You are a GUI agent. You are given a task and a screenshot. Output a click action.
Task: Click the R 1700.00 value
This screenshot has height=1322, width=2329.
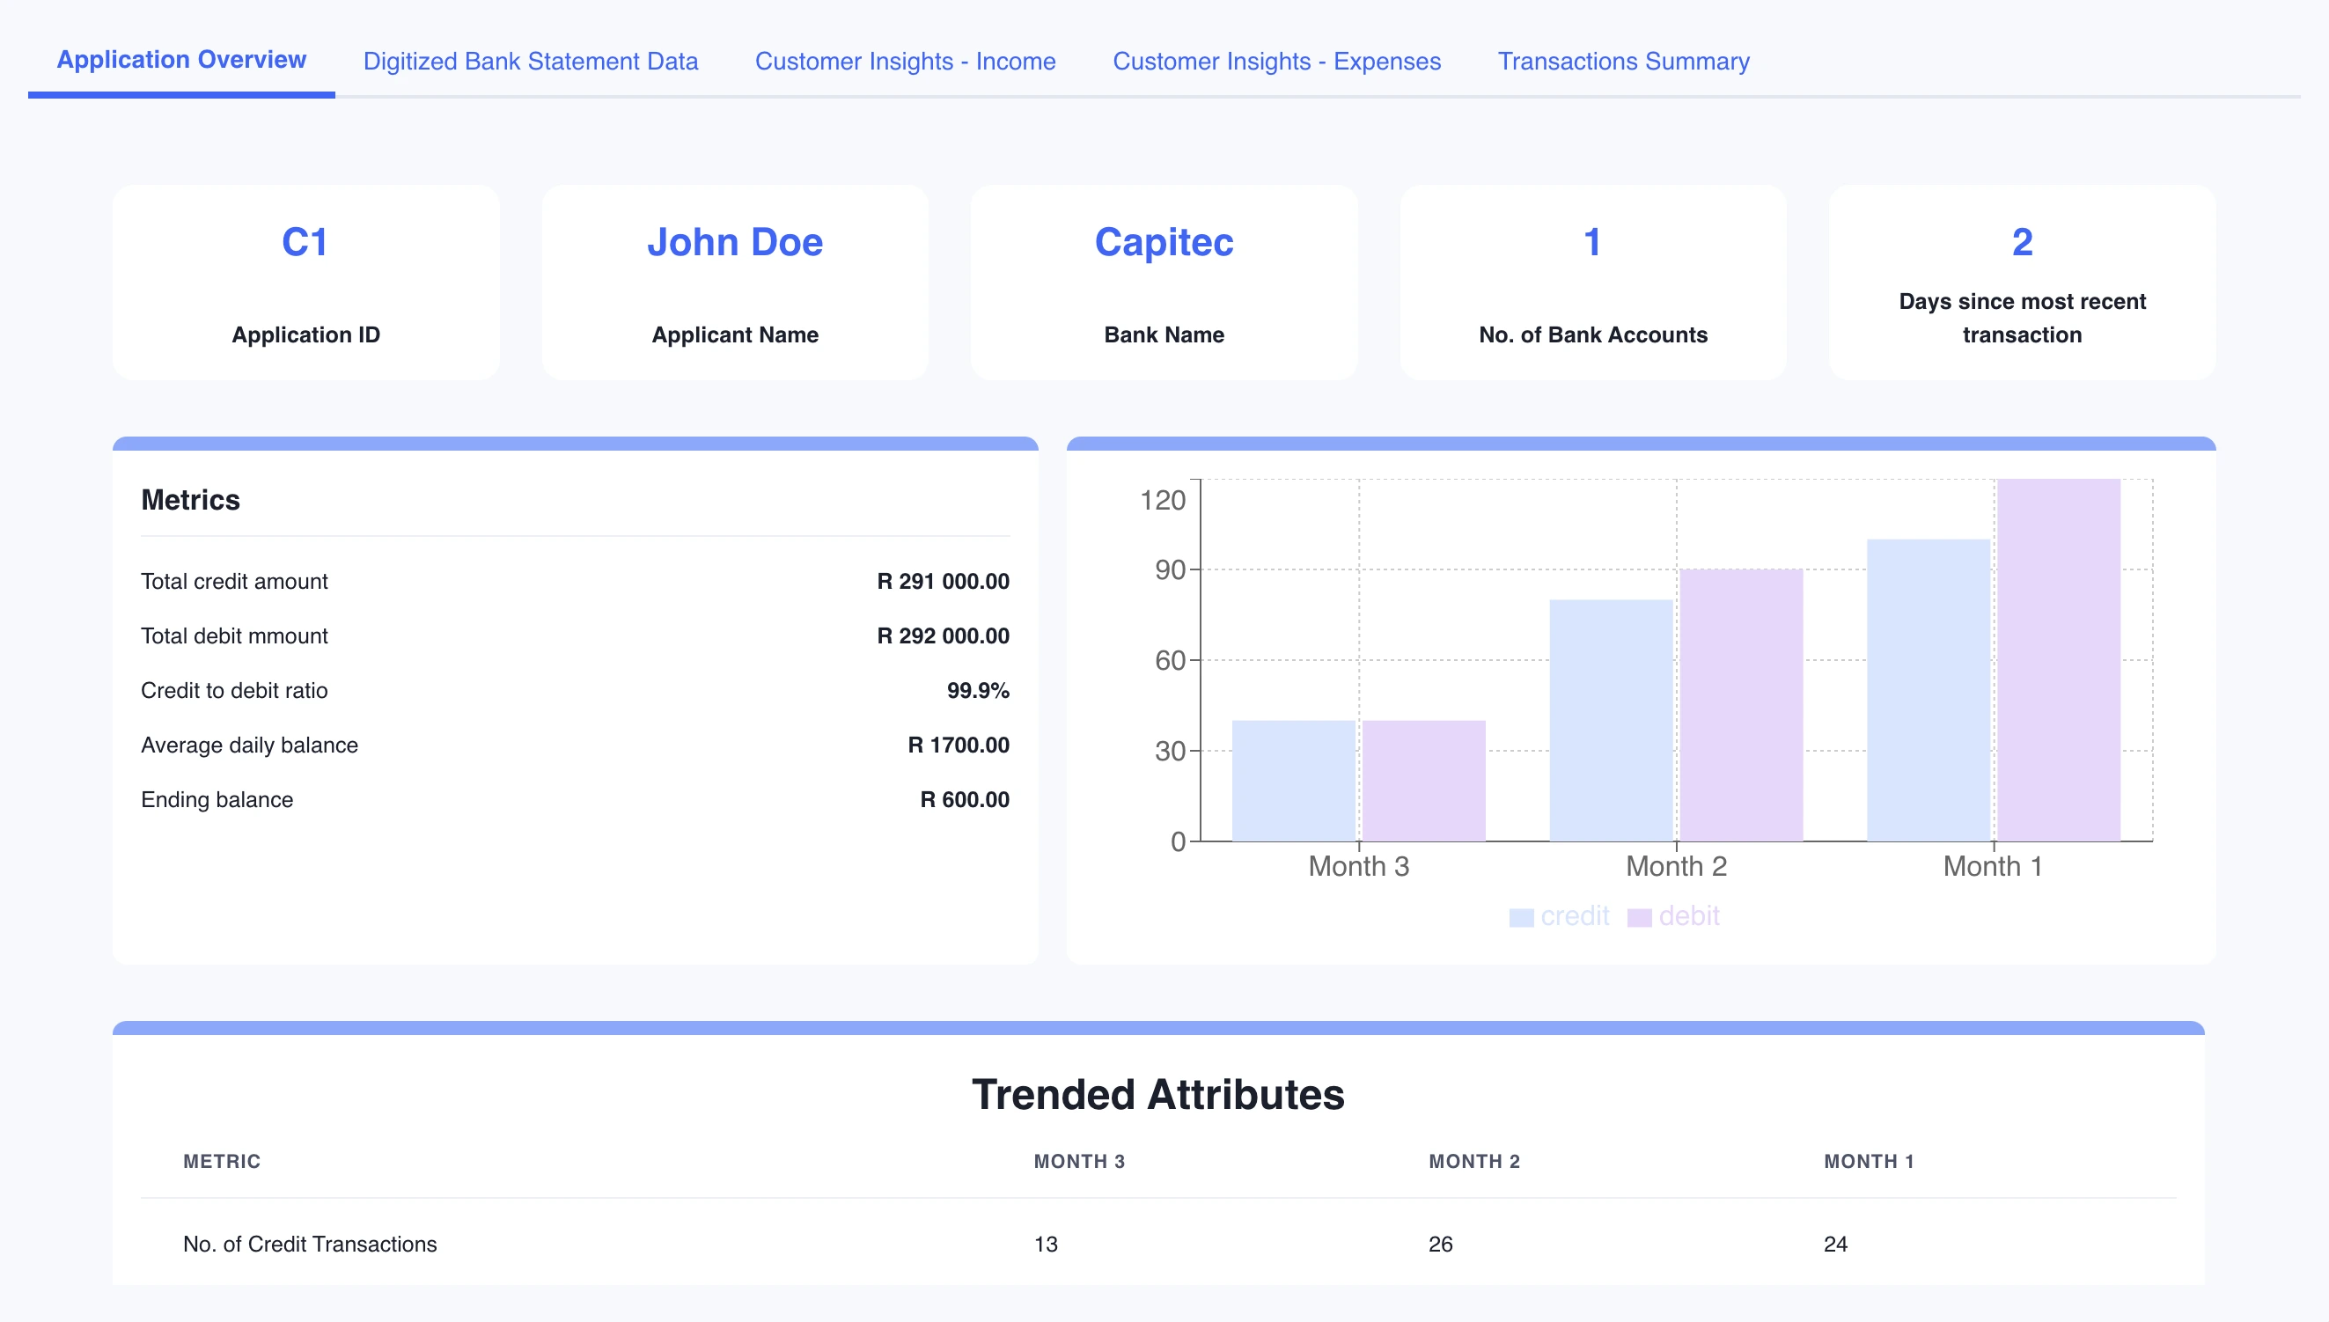click(958, 745)
